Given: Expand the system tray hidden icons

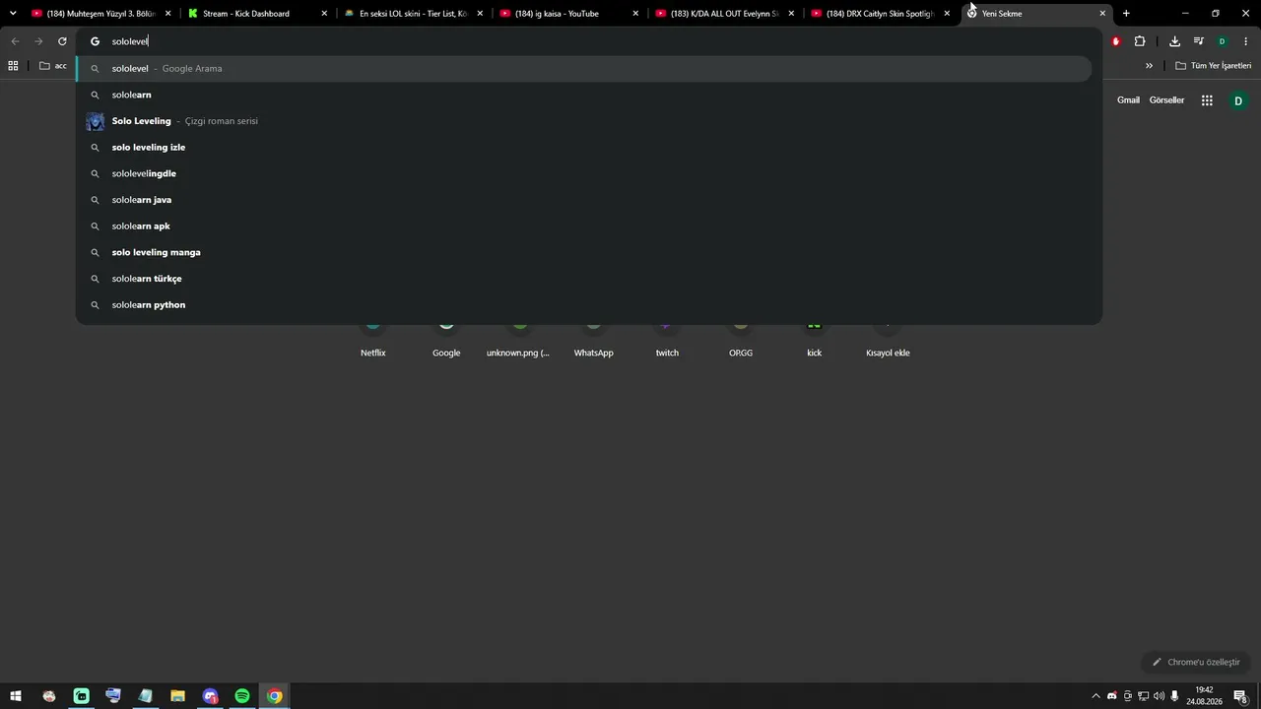Looking at the screenshot, I should 1095,696.
